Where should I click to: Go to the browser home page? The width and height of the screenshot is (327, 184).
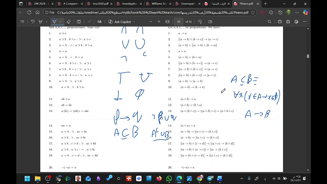(x=38, y=12)
